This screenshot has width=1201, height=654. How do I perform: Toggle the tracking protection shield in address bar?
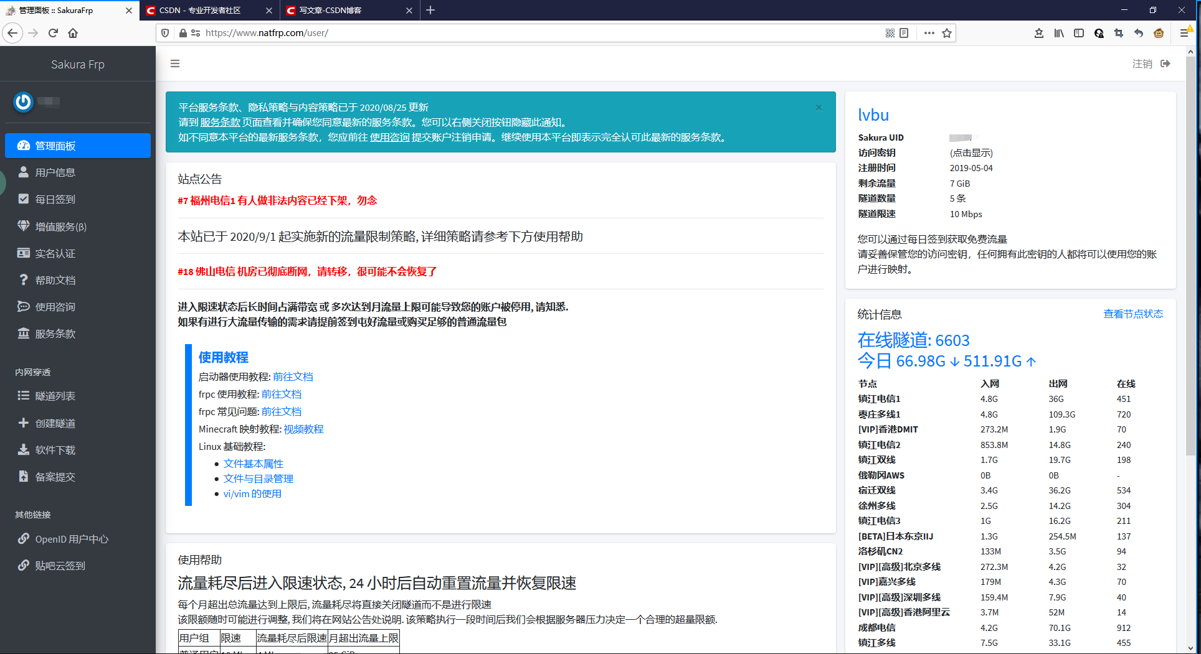164,33
